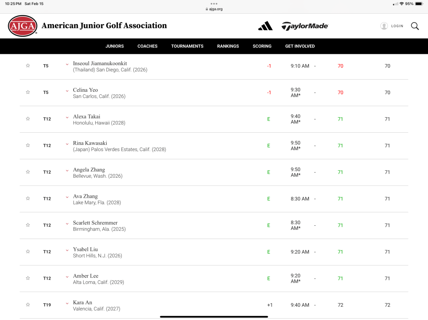Tap the ajga.org address bar
428x320 pixels.
pos(214,9)
